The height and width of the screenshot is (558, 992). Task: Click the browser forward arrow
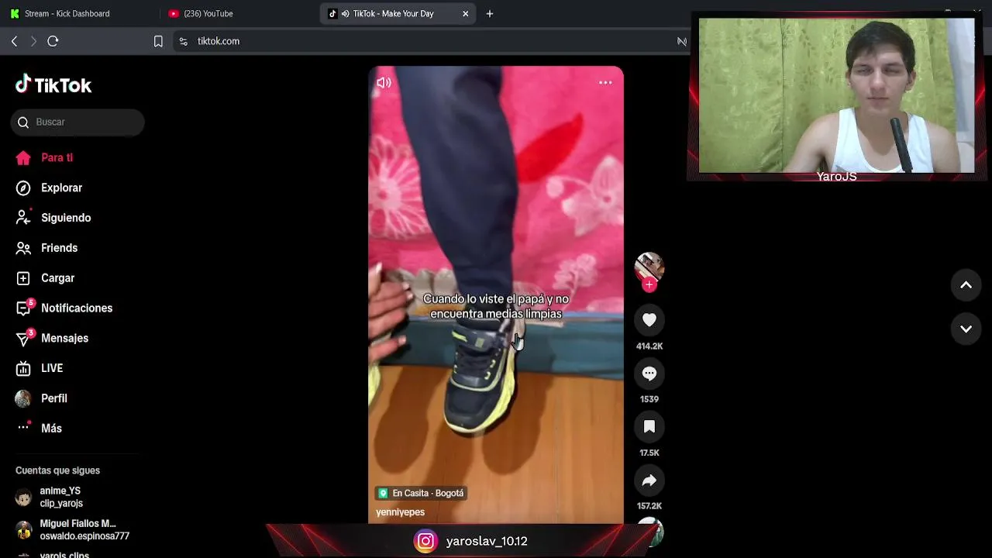click(33, 41)
